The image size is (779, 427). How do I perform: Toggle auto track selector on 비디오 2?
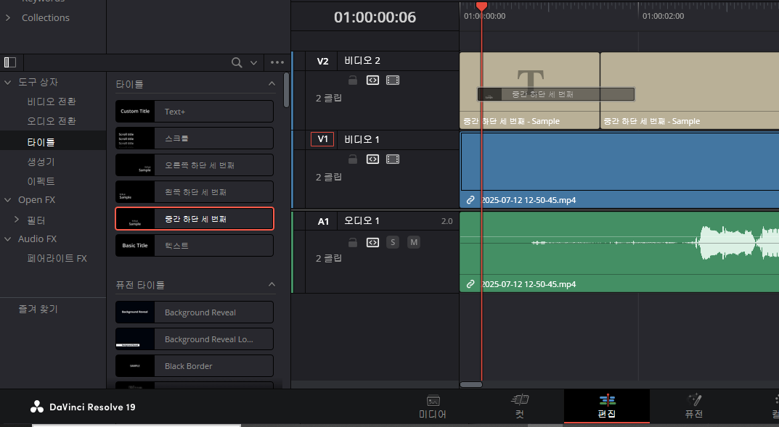(372, 80)
